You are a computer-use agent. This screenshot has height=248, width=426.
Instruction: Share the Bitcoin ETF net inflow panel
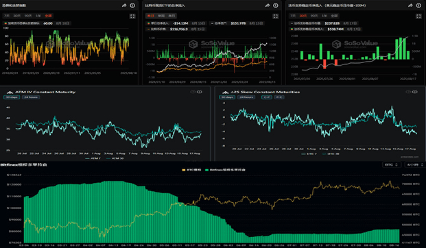(x=268, y=5)
